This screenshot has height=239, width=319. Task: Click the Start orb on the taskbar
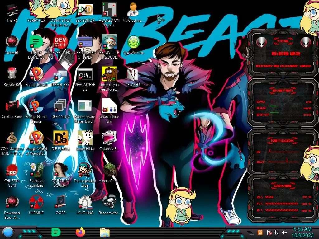click(8, 232)
